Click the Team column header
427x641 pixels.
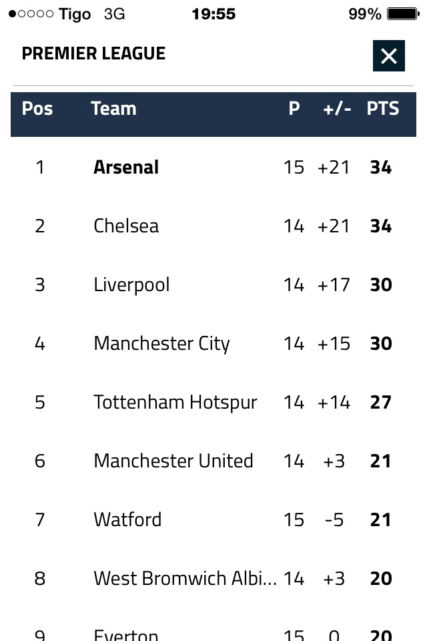tap(113, 109)
